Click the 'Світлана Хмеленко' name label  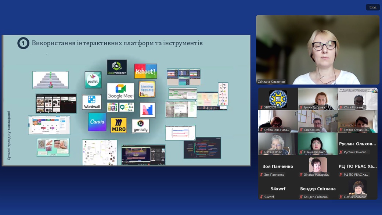pos(271,82)
